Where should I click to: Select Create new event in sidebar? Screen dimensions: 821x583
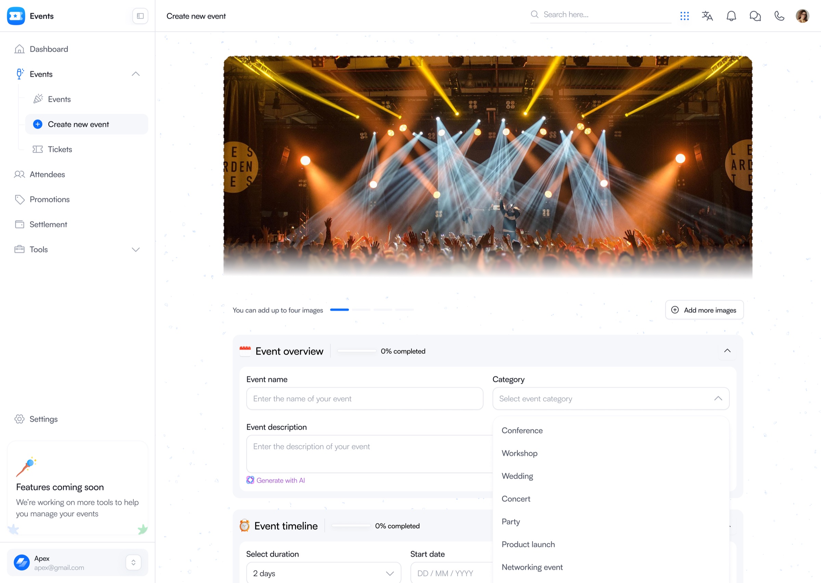86,124
